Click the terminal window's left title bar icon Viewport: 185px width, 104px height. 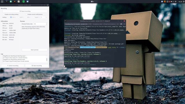click(66, 21)
